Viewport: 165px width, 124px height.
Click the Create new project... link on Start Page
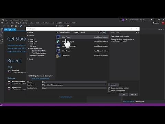tap(66, 97)
